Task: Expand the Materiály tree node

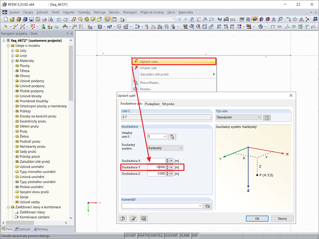Action: pos(13,61)
